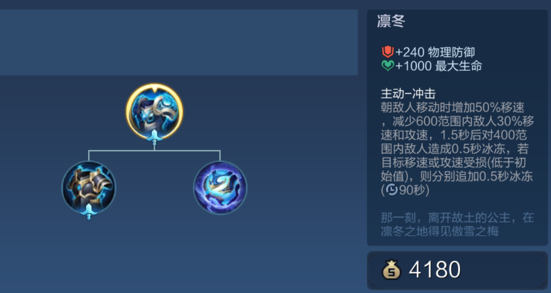Click the cooldown clock icon before 90秒
Image resolution: width=551 pixels, height=293 pixels.
tap(392, 190)
